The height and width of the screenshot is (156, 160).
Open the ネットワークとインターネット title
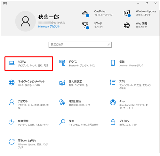point(31,81)
